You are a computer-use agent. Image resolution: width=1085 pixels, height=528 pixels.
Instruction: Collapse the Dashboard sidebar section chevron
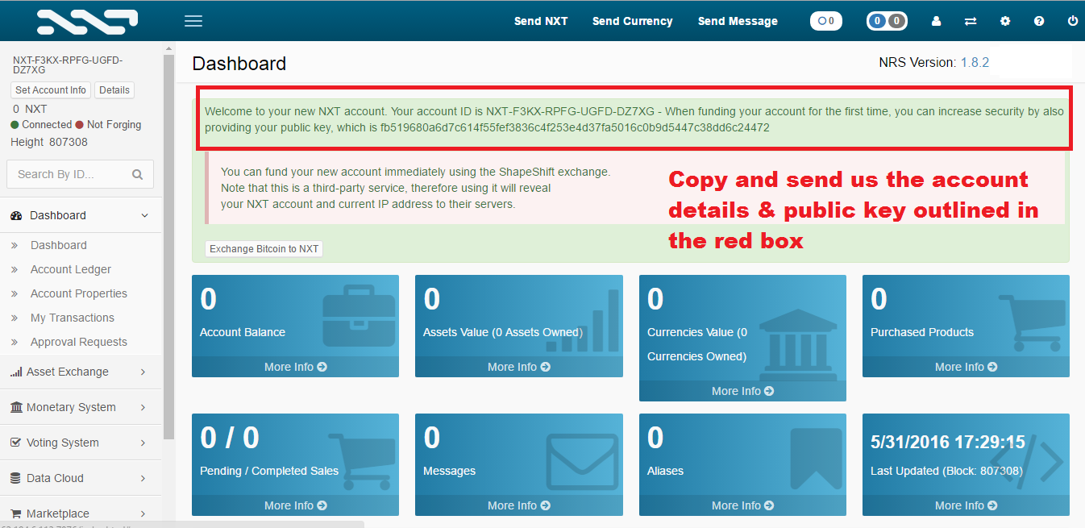pos(144,215)
